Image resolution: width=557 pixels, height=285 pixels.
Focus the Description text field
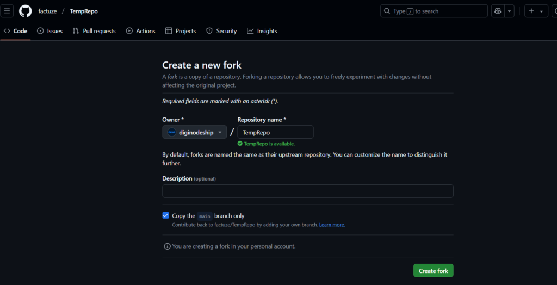tap(307, 191)
